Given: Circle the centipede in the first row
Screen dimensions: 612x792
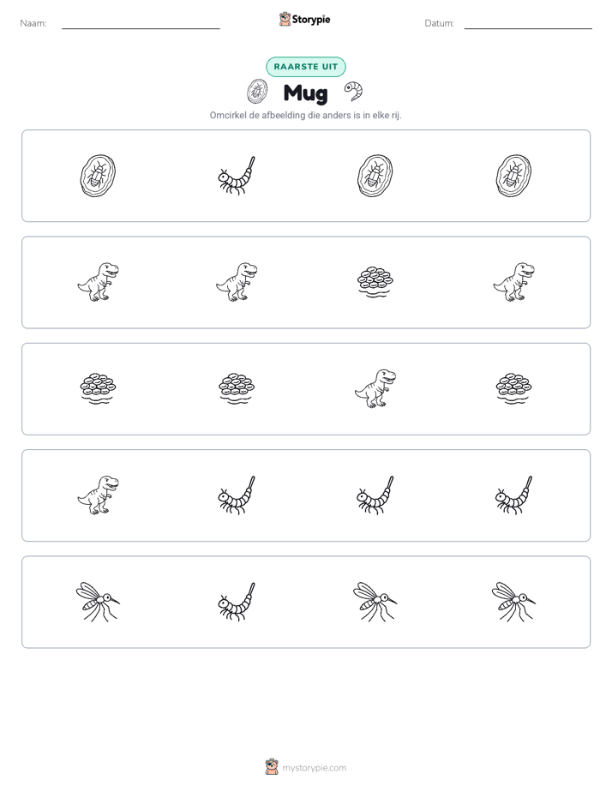Looking at the screenshot, I should tap(237, 176).
